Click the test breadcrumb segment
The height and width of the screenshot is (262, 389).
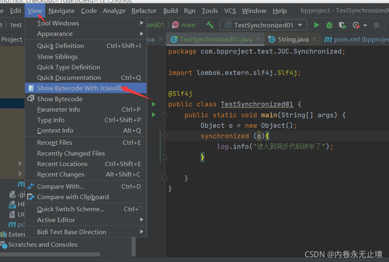click(16, 25)
